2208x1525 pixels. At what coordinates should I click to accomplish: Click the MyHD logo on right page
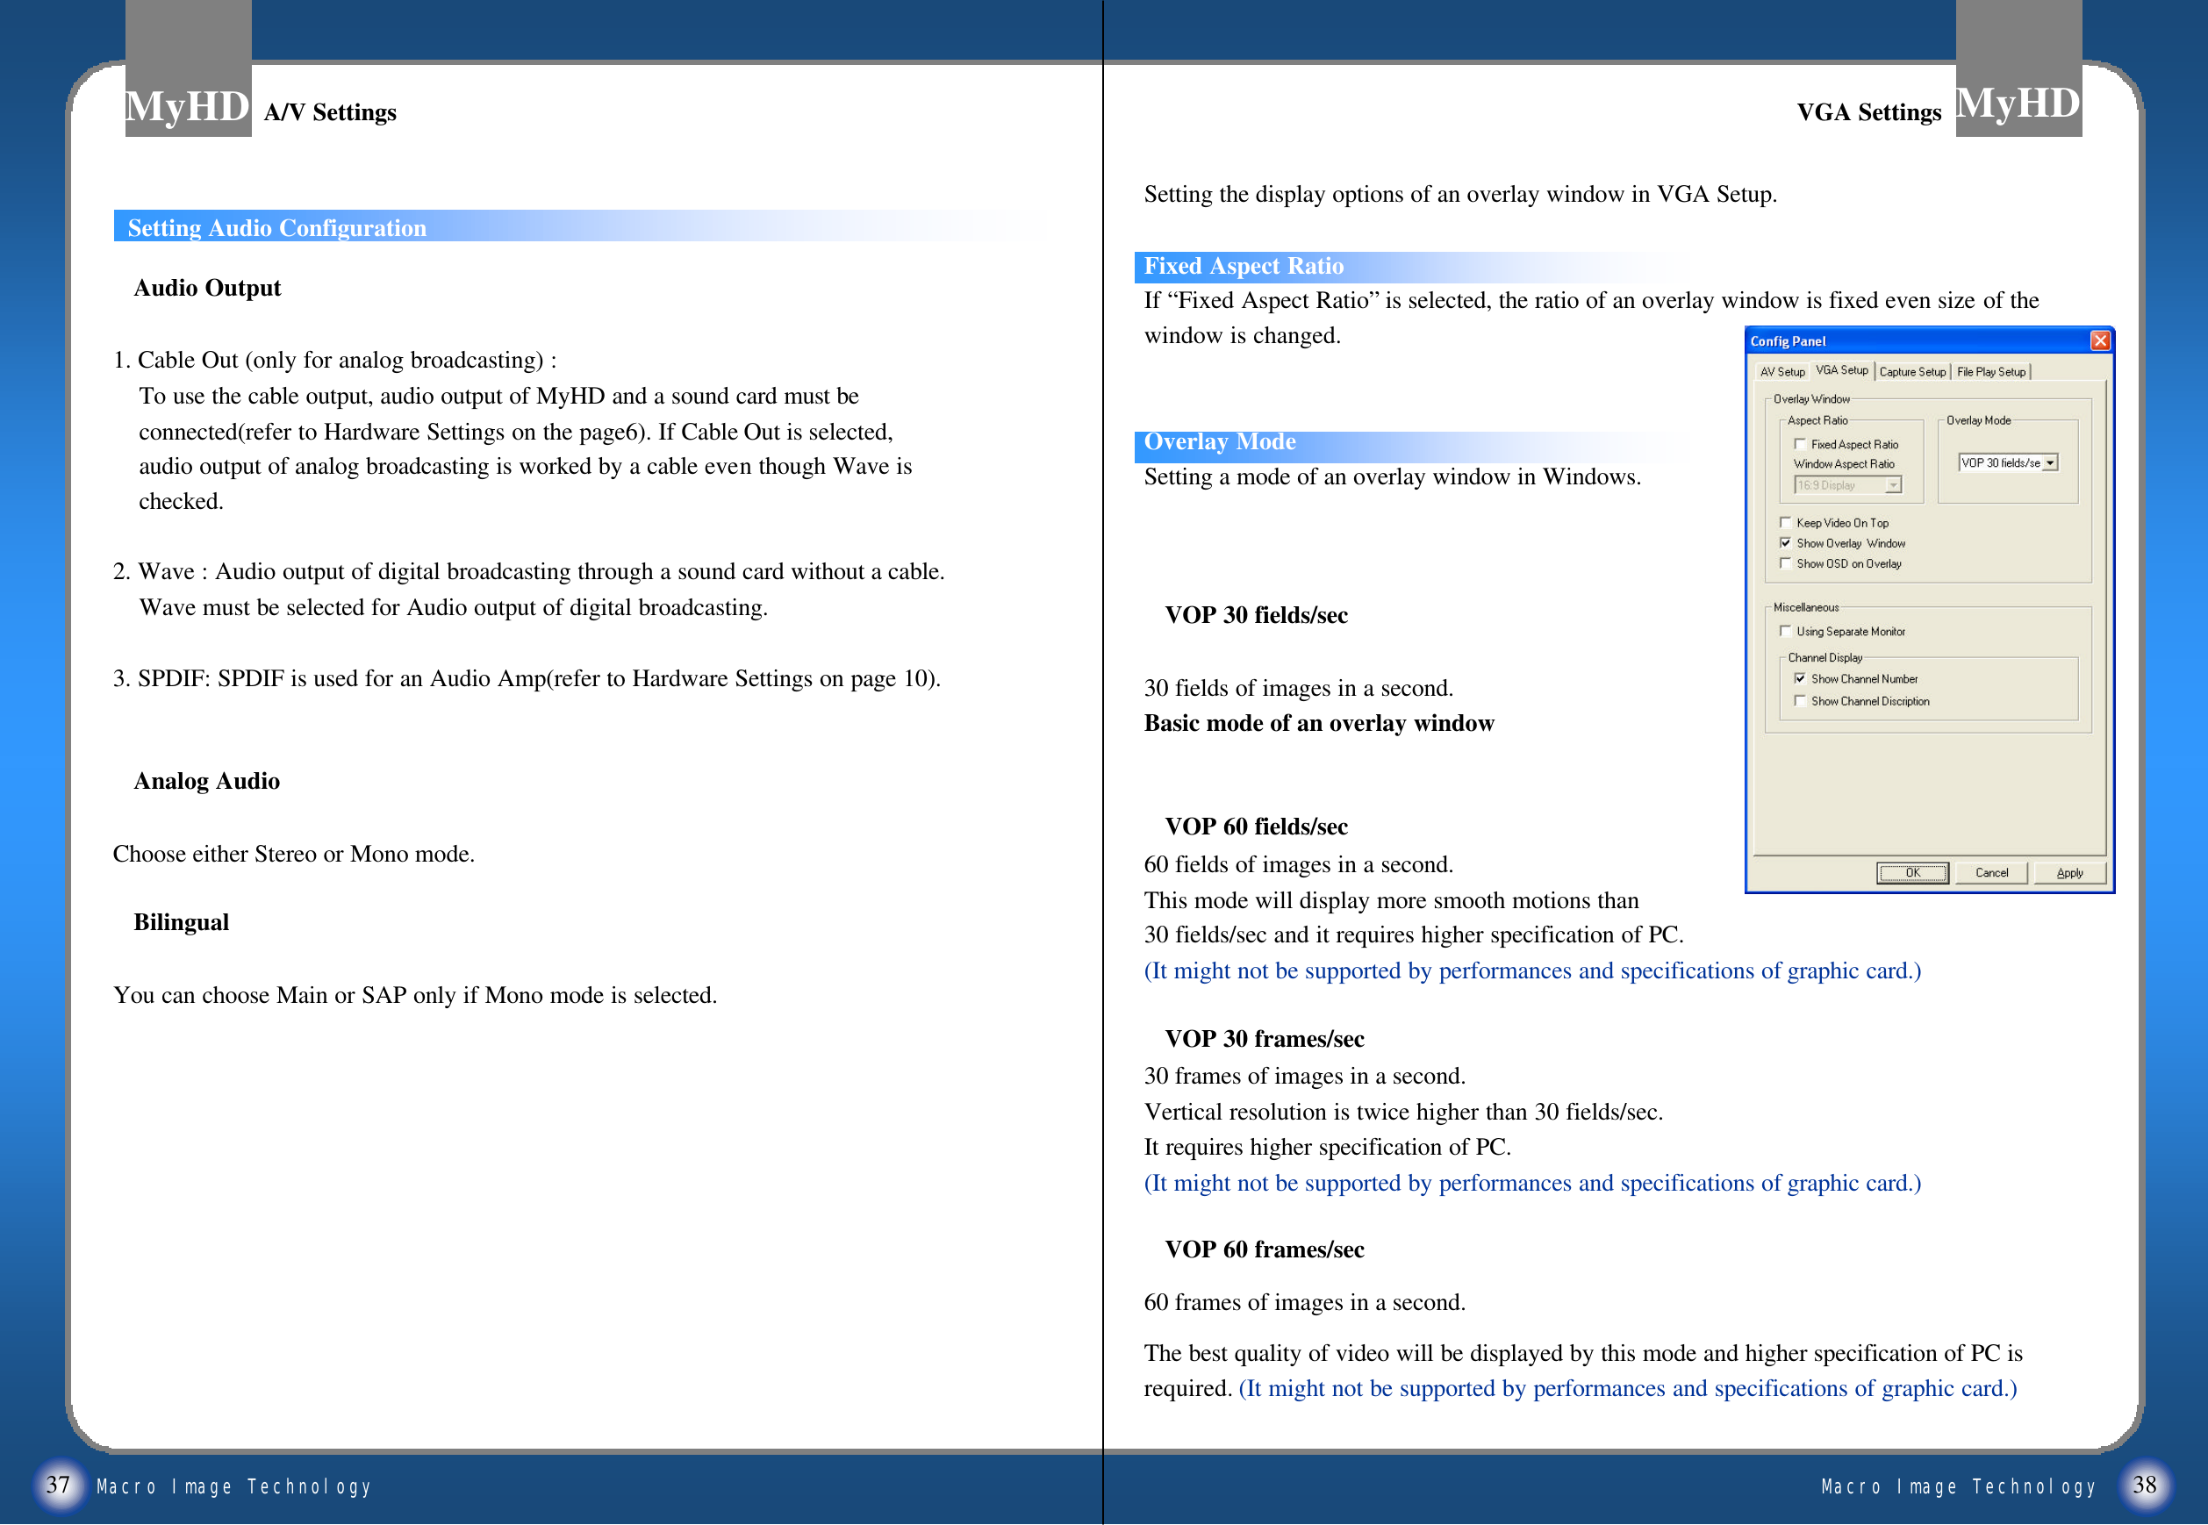pyautogui.click(x=2017, y=104)
